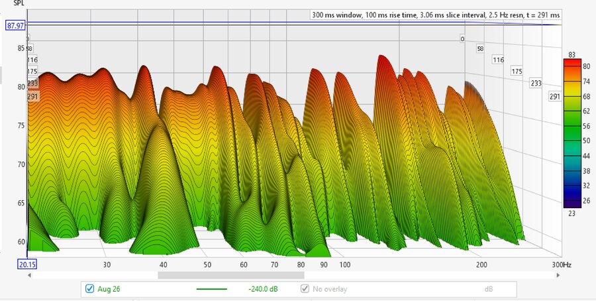
Task: Select the 20.15 frequency axis start box
Action: 27,264
